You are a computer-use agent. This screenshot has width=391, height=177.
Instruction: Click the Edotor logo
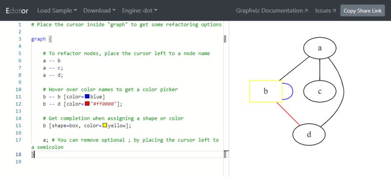point(17,11)
